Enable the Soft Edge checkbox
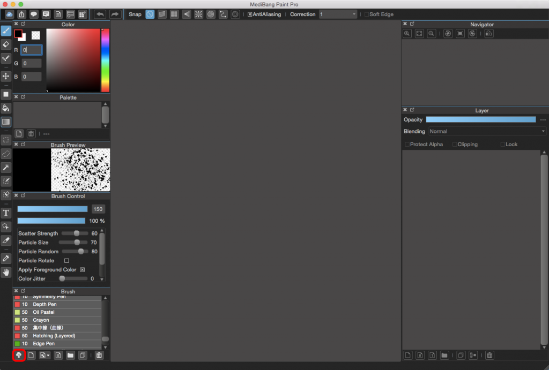Viewport: 549px width, 370px height. (367, 14)
